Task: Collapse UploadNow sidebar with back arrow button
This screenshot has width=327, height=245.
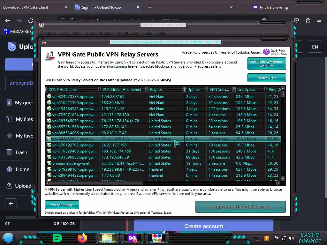Action: pyautogui.click(x=11, y=203)
